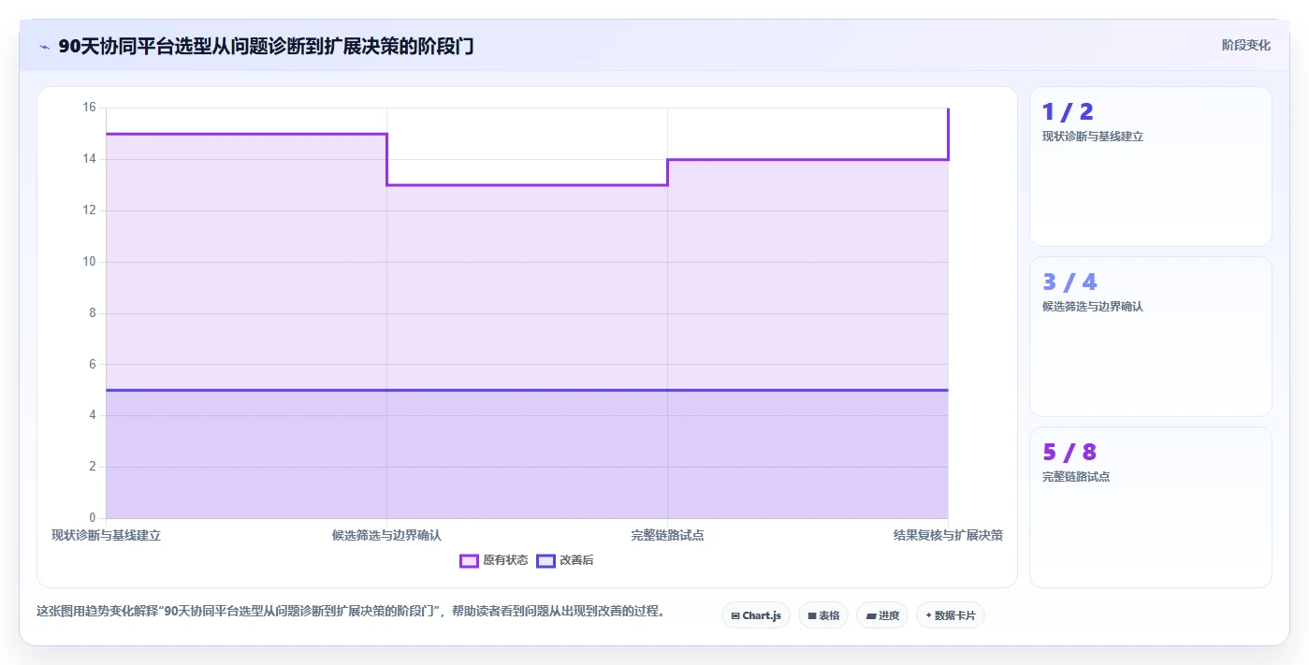Click x-axis label 现状诊断与基线建立
This screenshot has width=1309, height=665.
106,535
